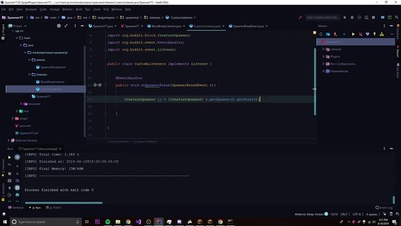Open the Refactor menu
The width and height of the screenshot is (401, 226).
tap(68, 9)
